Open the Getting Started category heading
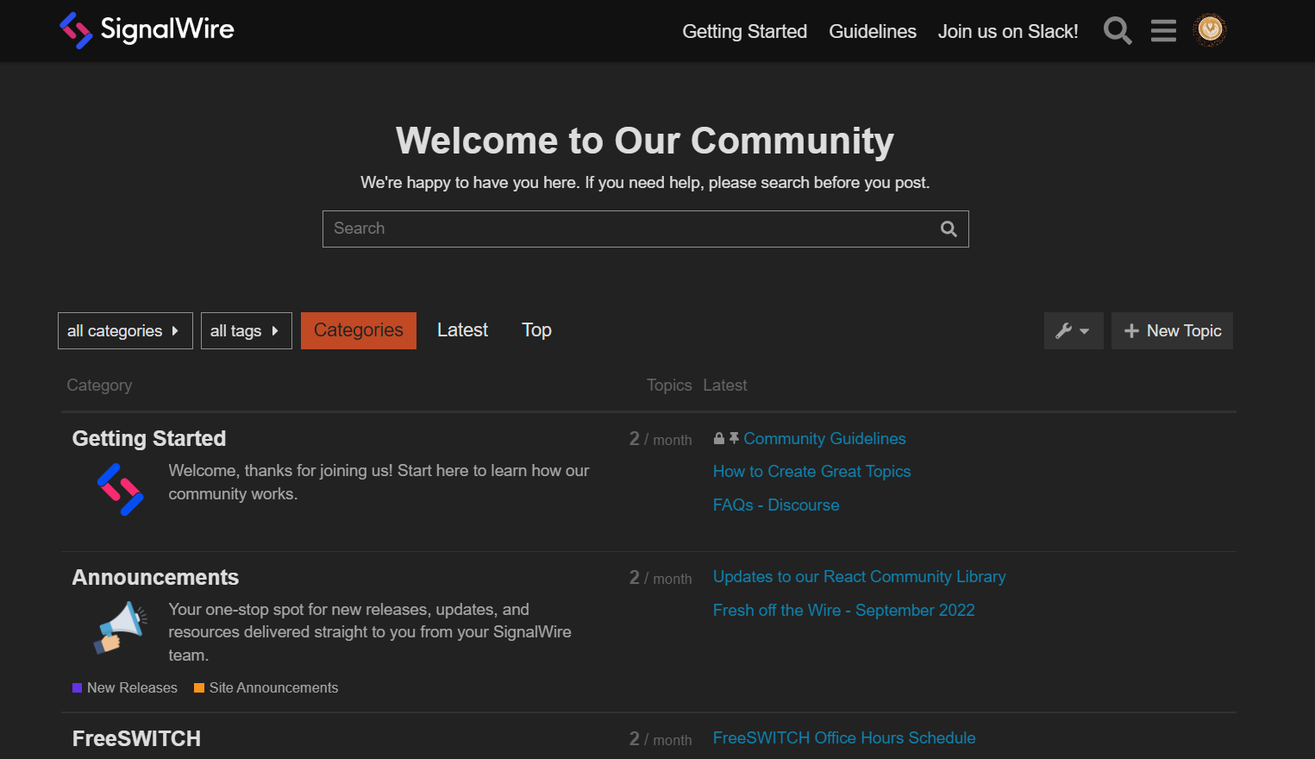Image resolution: width=1315 pixels, height=759 pixels. [149, 439]
